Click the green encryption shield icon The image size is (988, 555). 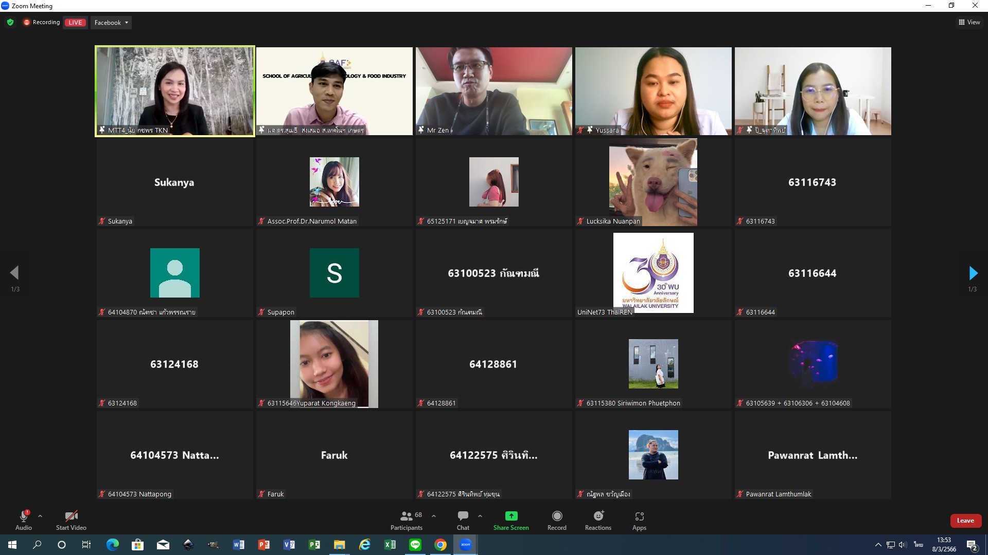point(10,22)
